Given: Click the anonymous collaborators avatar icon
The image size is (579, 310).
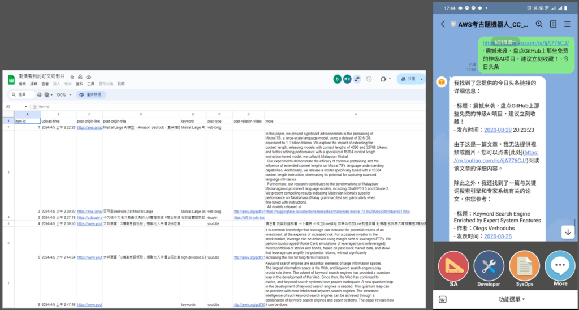Looking at the screenshot, I should pyautogui.click(x=357, y=79).
